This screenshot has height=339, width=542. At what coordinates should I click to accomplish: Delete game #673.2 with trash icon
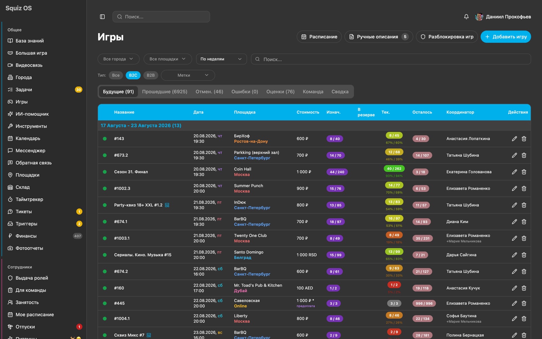tap(524, 155)
